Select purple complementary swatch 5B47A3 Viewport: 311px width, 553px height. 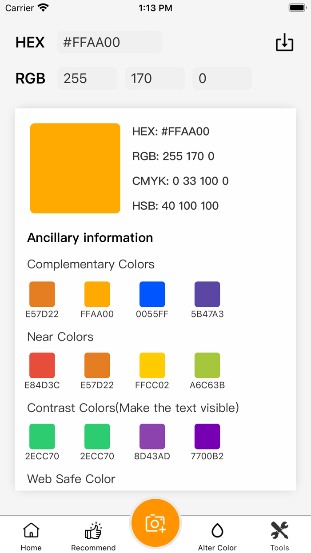[207, 294]
